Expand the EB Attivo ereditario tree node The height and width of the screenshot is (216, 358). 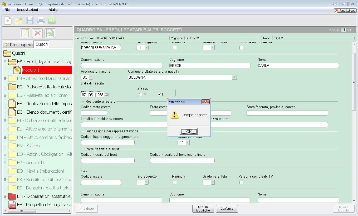pyautogui.click(x=5, y=78)
